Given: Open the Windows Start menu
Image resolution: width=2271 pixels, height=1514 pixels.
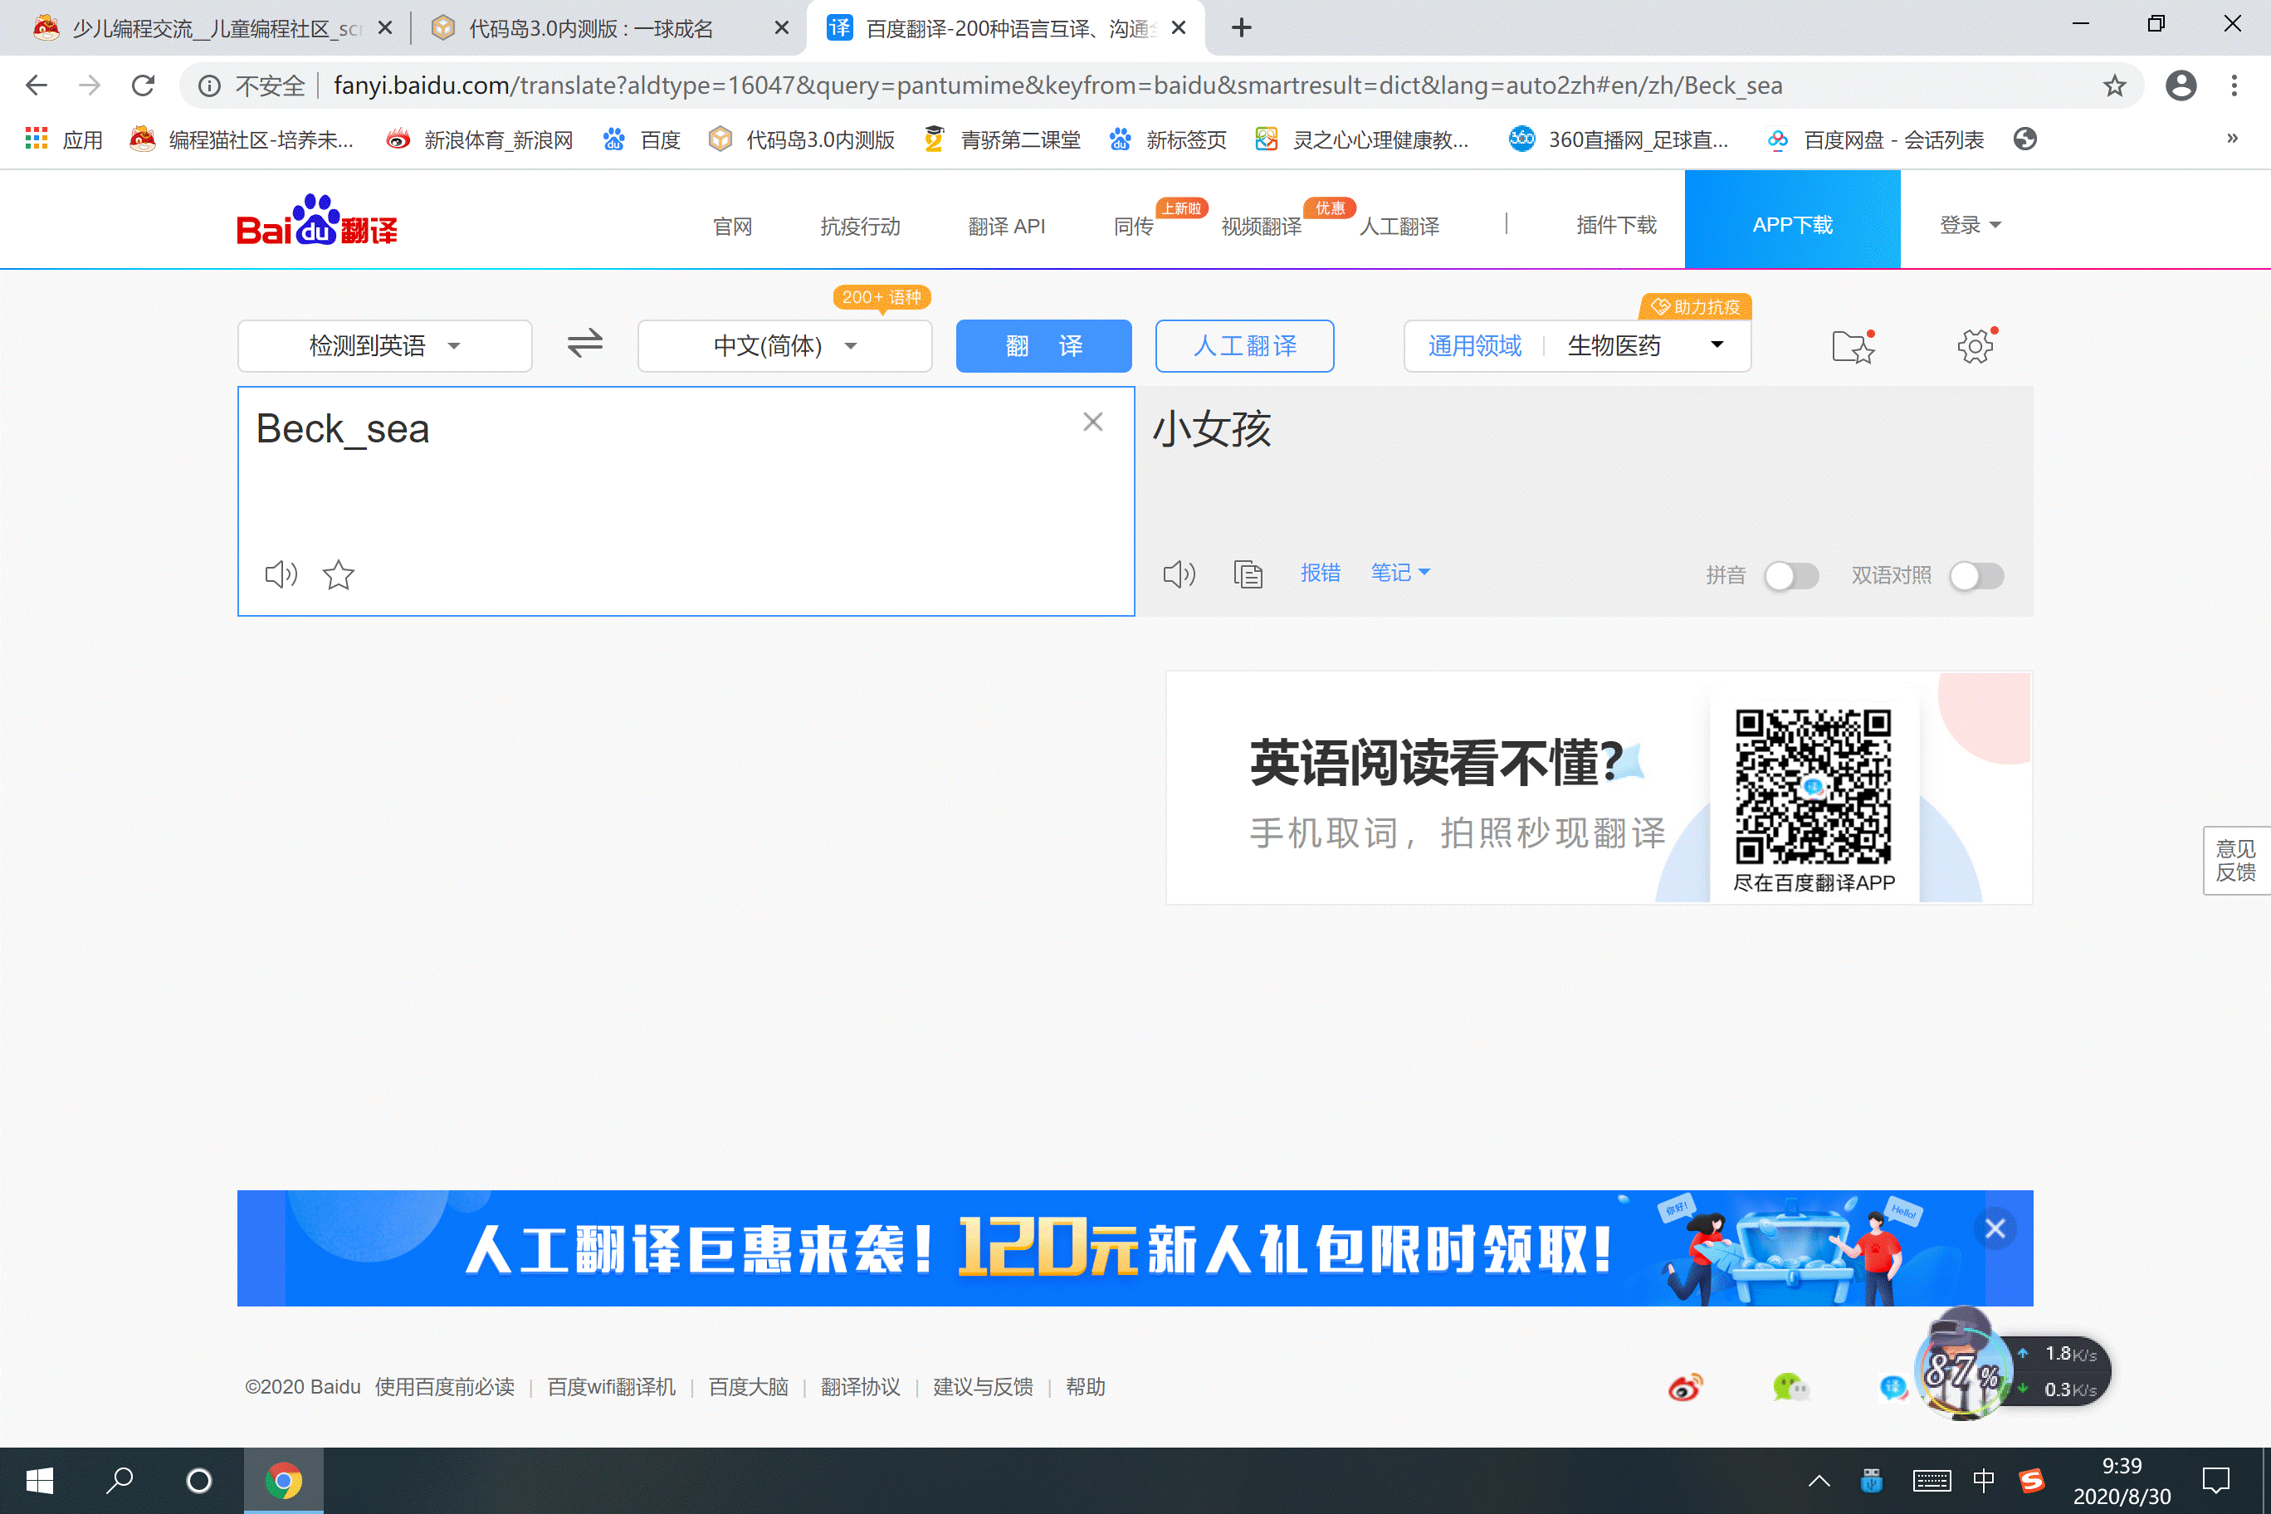Looking at the screenshot, I should click(39, 1480).
